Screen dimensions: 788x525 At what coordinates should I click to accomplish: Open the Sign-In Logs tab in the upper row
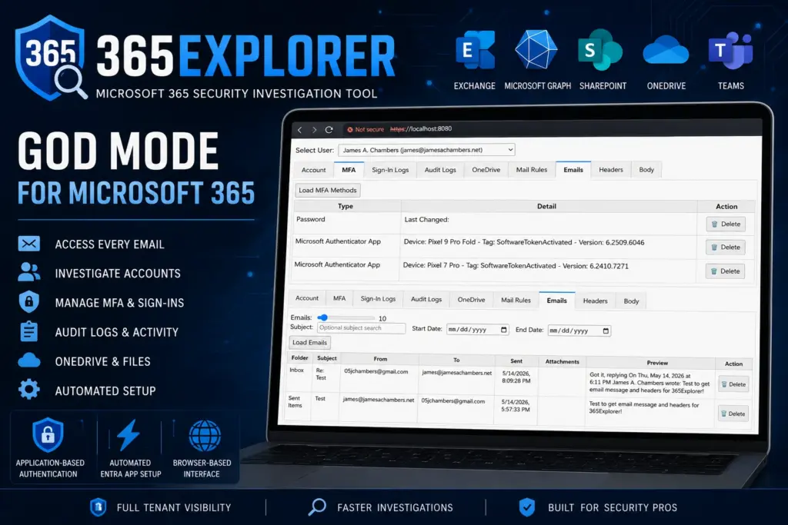[x=390, y=170]
